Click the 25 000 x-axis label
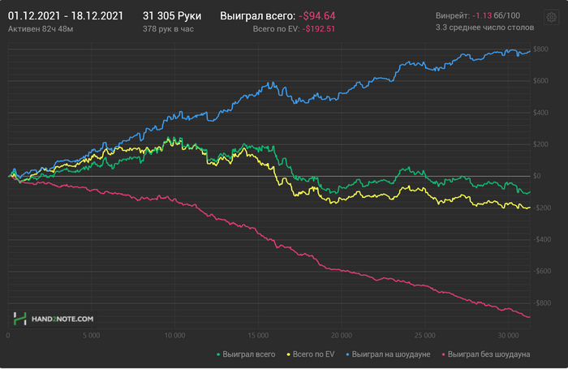Image resolution: width=568 pixels, height=369 pixels. pos(425,336)
